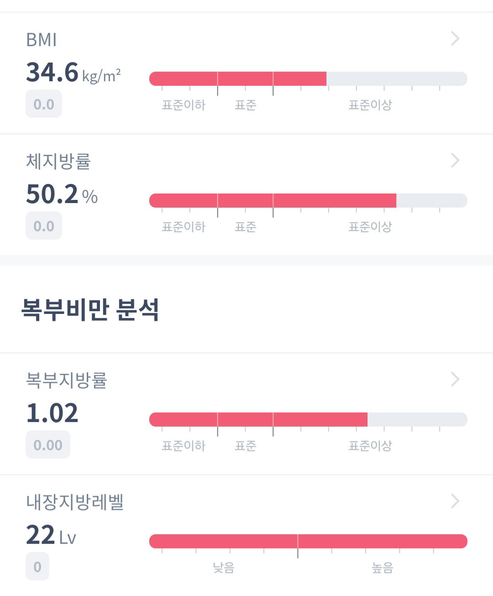Tap the 복부비만 분석 section heading

pos(90,310)
